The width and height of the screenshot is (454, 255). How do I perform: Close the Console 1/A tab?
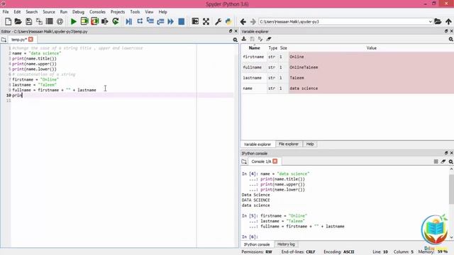pyautogui.click(x=275, y=161)
